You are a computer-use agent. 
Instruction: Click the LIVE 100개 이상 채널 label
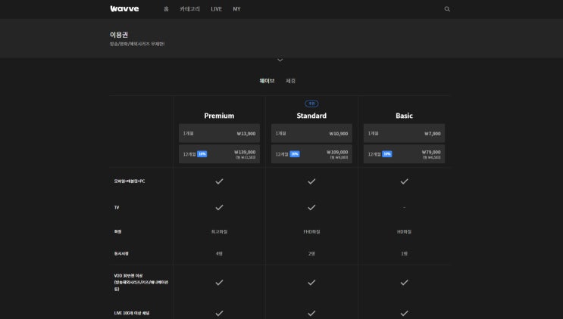(x=132, y=313)
